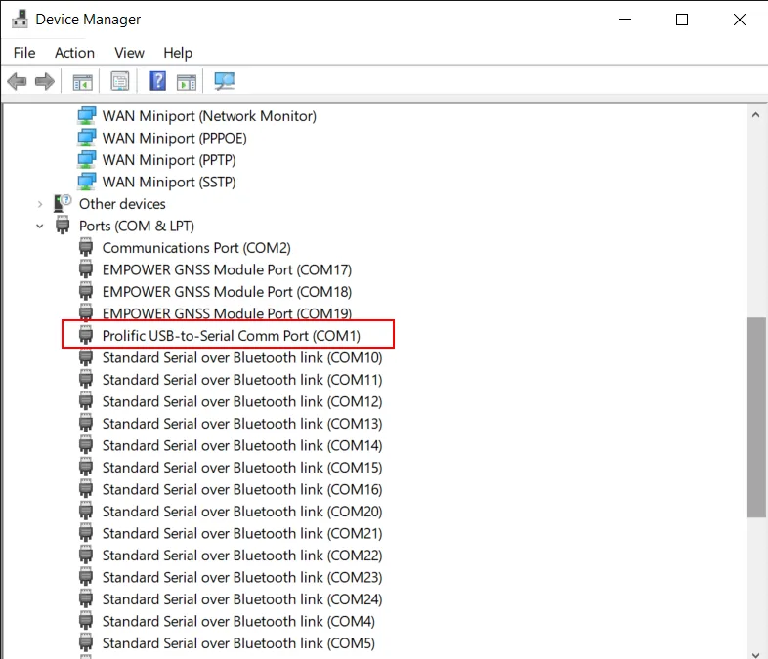Viewport: 768px width, 659px height.
Task: Select Standard Serial over Bluetooth link (COM10)
Action: pyautogui.click(x=242, y=357)
